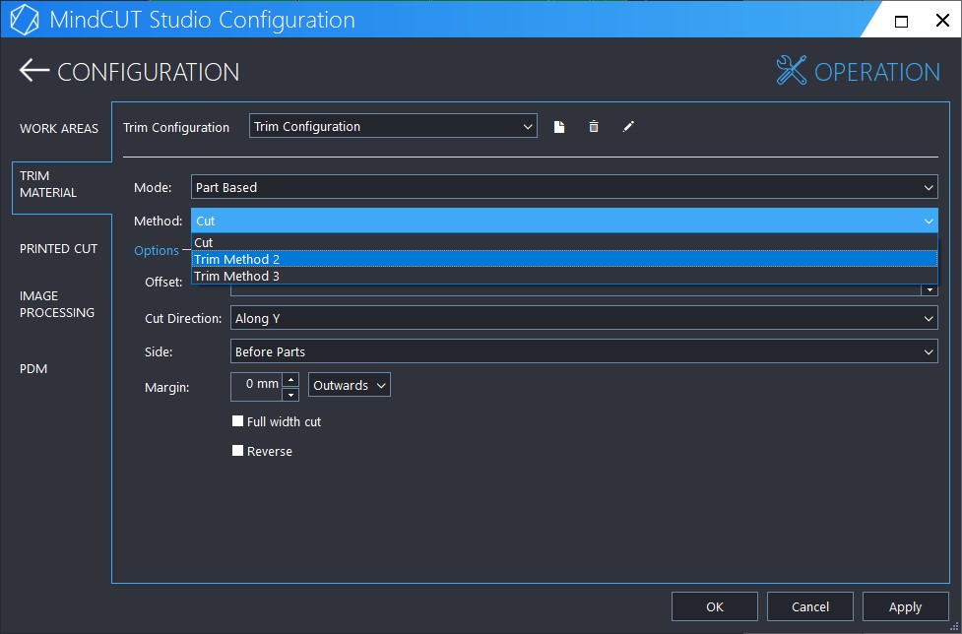Go to the IMAGE PROCESSING tab
Viewport: 962px width, 634px height.
click(x=57, y=304)
